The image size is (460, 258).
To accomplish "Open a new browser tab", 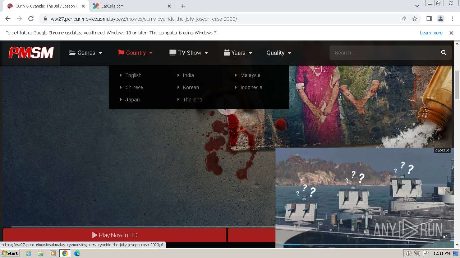I will (183, 6).
